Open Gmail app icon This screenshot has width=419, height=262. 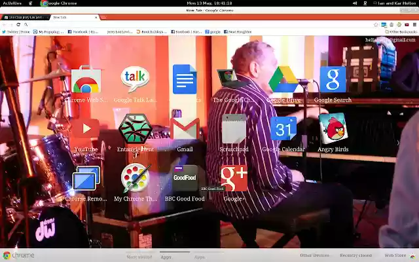185,128
